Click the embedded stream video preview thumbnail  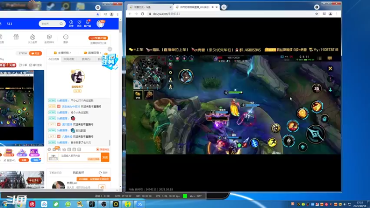(x=17, y=105)
